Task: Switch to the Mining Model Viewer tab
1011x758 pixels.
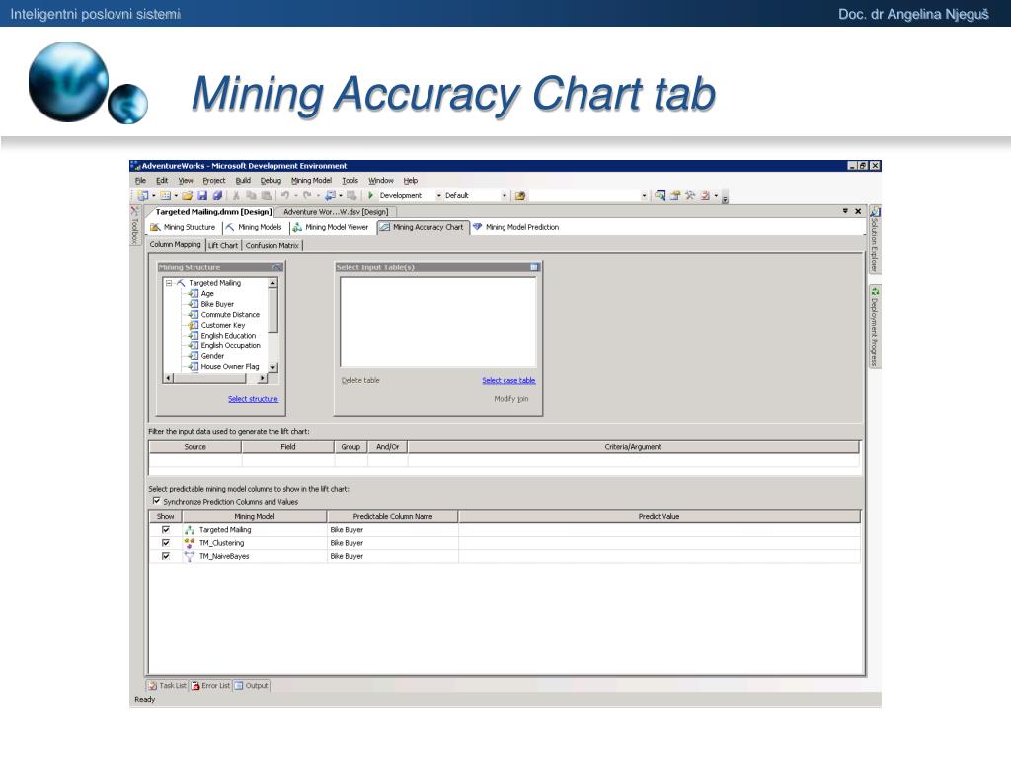Action: (331, 227)
